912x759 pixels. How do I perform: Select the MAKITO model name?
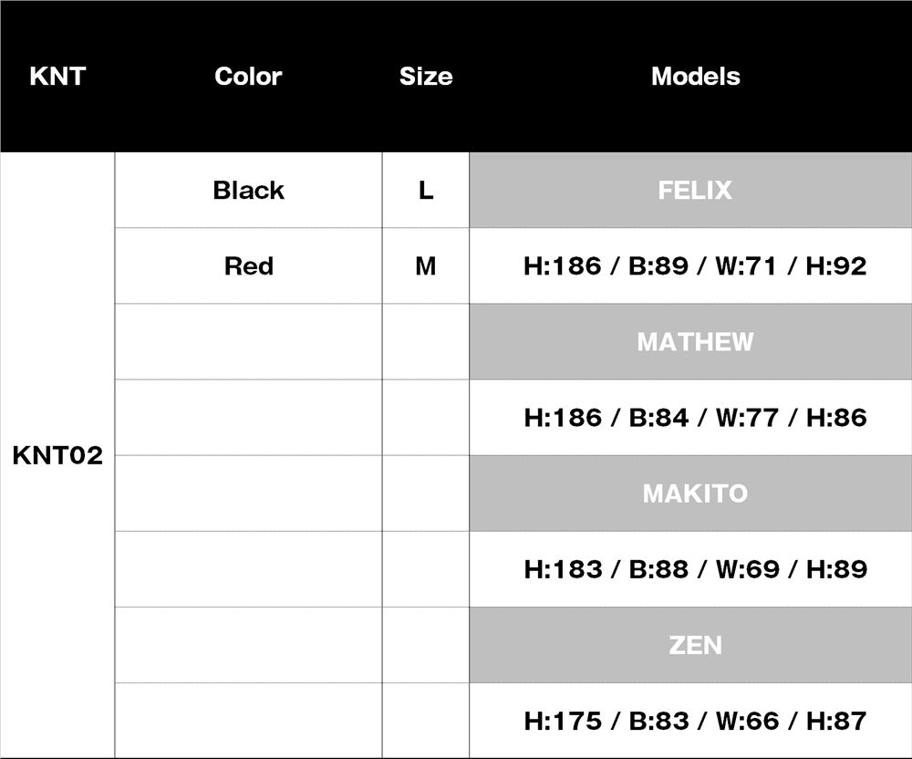[695, 494]
